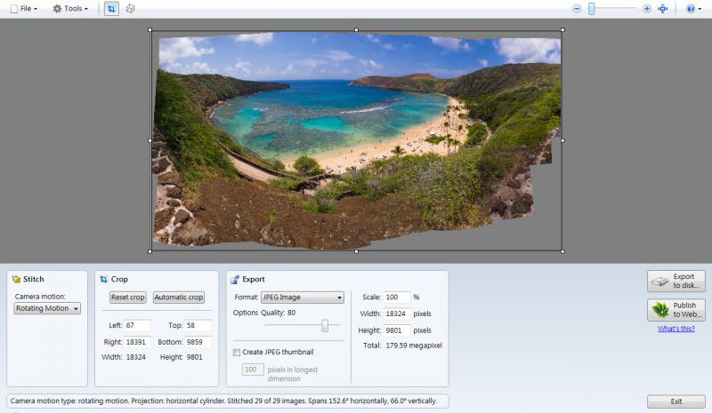This screenshot has height=413, width=712.
Task: Click Export to disk button
Action: click(x=676, y=281)
